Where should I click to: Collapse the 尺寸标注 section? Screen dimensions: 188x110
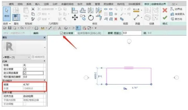click(x=44, y=80)
